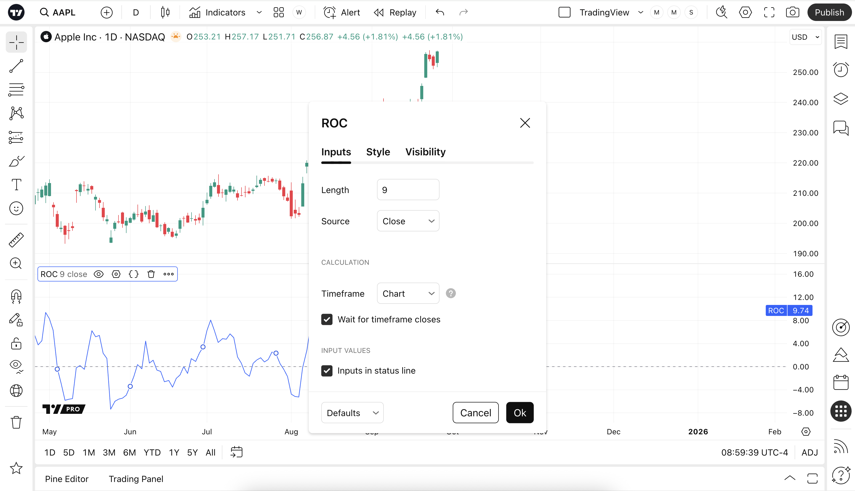This screenshot has width=855, height=491.
Task: Switch to the Visibility tab
Action: tap(425, 152)
